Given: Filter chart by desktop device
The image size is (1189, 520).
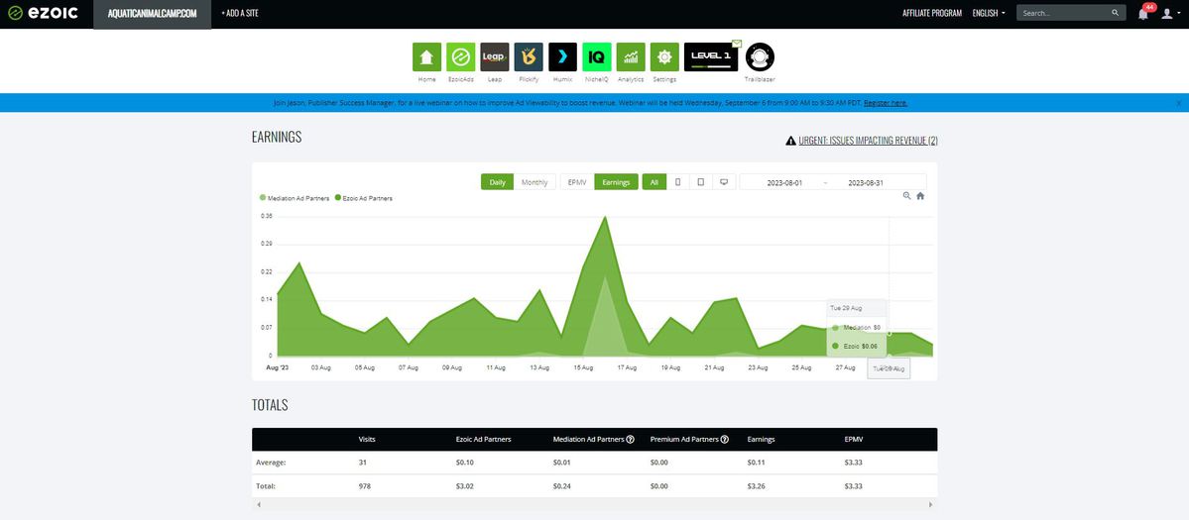Looking at the screenshot, I should [724, 181].
